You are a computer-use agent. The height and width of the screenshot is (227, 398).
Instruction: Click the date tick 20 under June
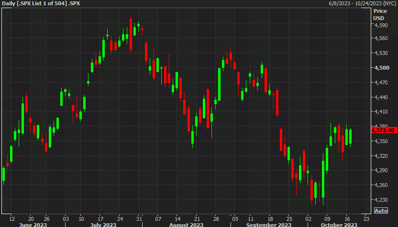[x=31, y=219]
